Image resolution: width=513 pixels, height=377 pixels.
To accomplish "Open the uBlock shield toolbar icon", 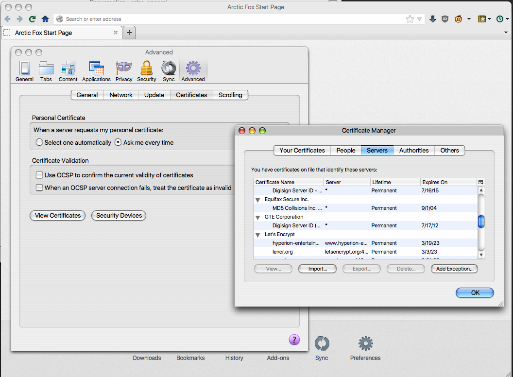I will [445, 19].
